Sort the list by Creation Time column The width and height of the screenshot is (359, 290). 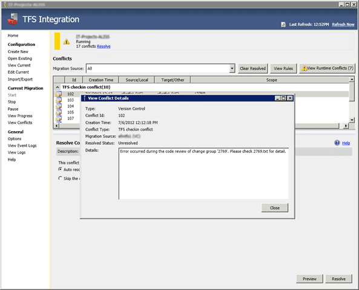pos(100,80)
